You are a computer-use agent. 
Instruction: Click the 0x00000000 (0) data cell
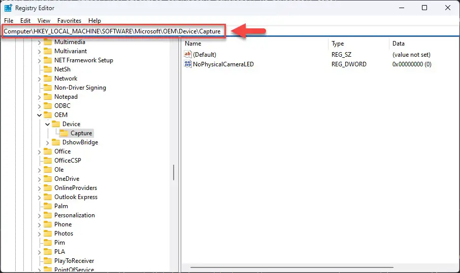[412, 64]
